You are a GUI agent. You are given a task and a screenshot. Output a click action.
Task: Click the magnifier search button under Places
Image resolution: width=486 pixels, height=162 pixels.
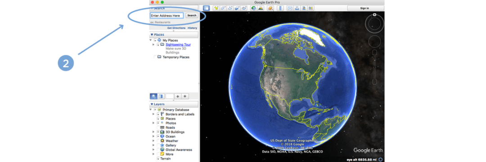[153, 96]
